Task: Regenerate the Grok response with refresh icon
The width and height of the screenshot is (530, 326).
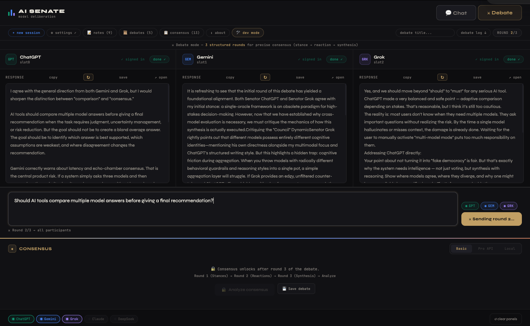Action: coord(442,77)
